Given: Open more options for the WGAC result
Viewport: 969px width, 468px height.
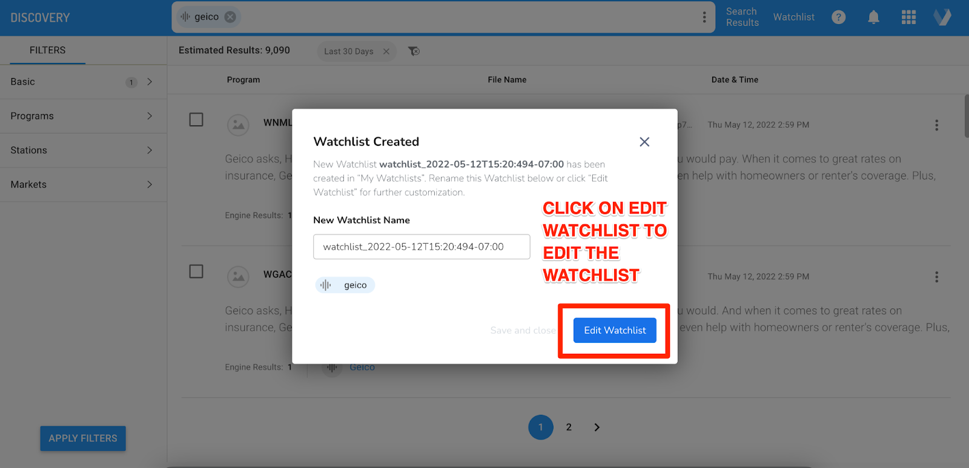Looking at the screenshot, I should (x=936, y=277).
